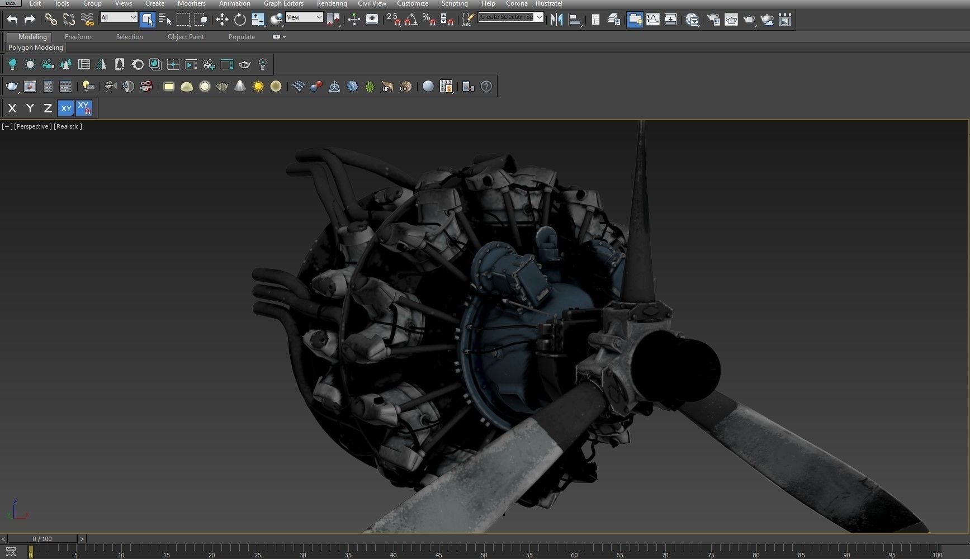Open Schematic View icon
Image resolution: width=970 pixels, height=559 pixels.
tap(671, 20)
